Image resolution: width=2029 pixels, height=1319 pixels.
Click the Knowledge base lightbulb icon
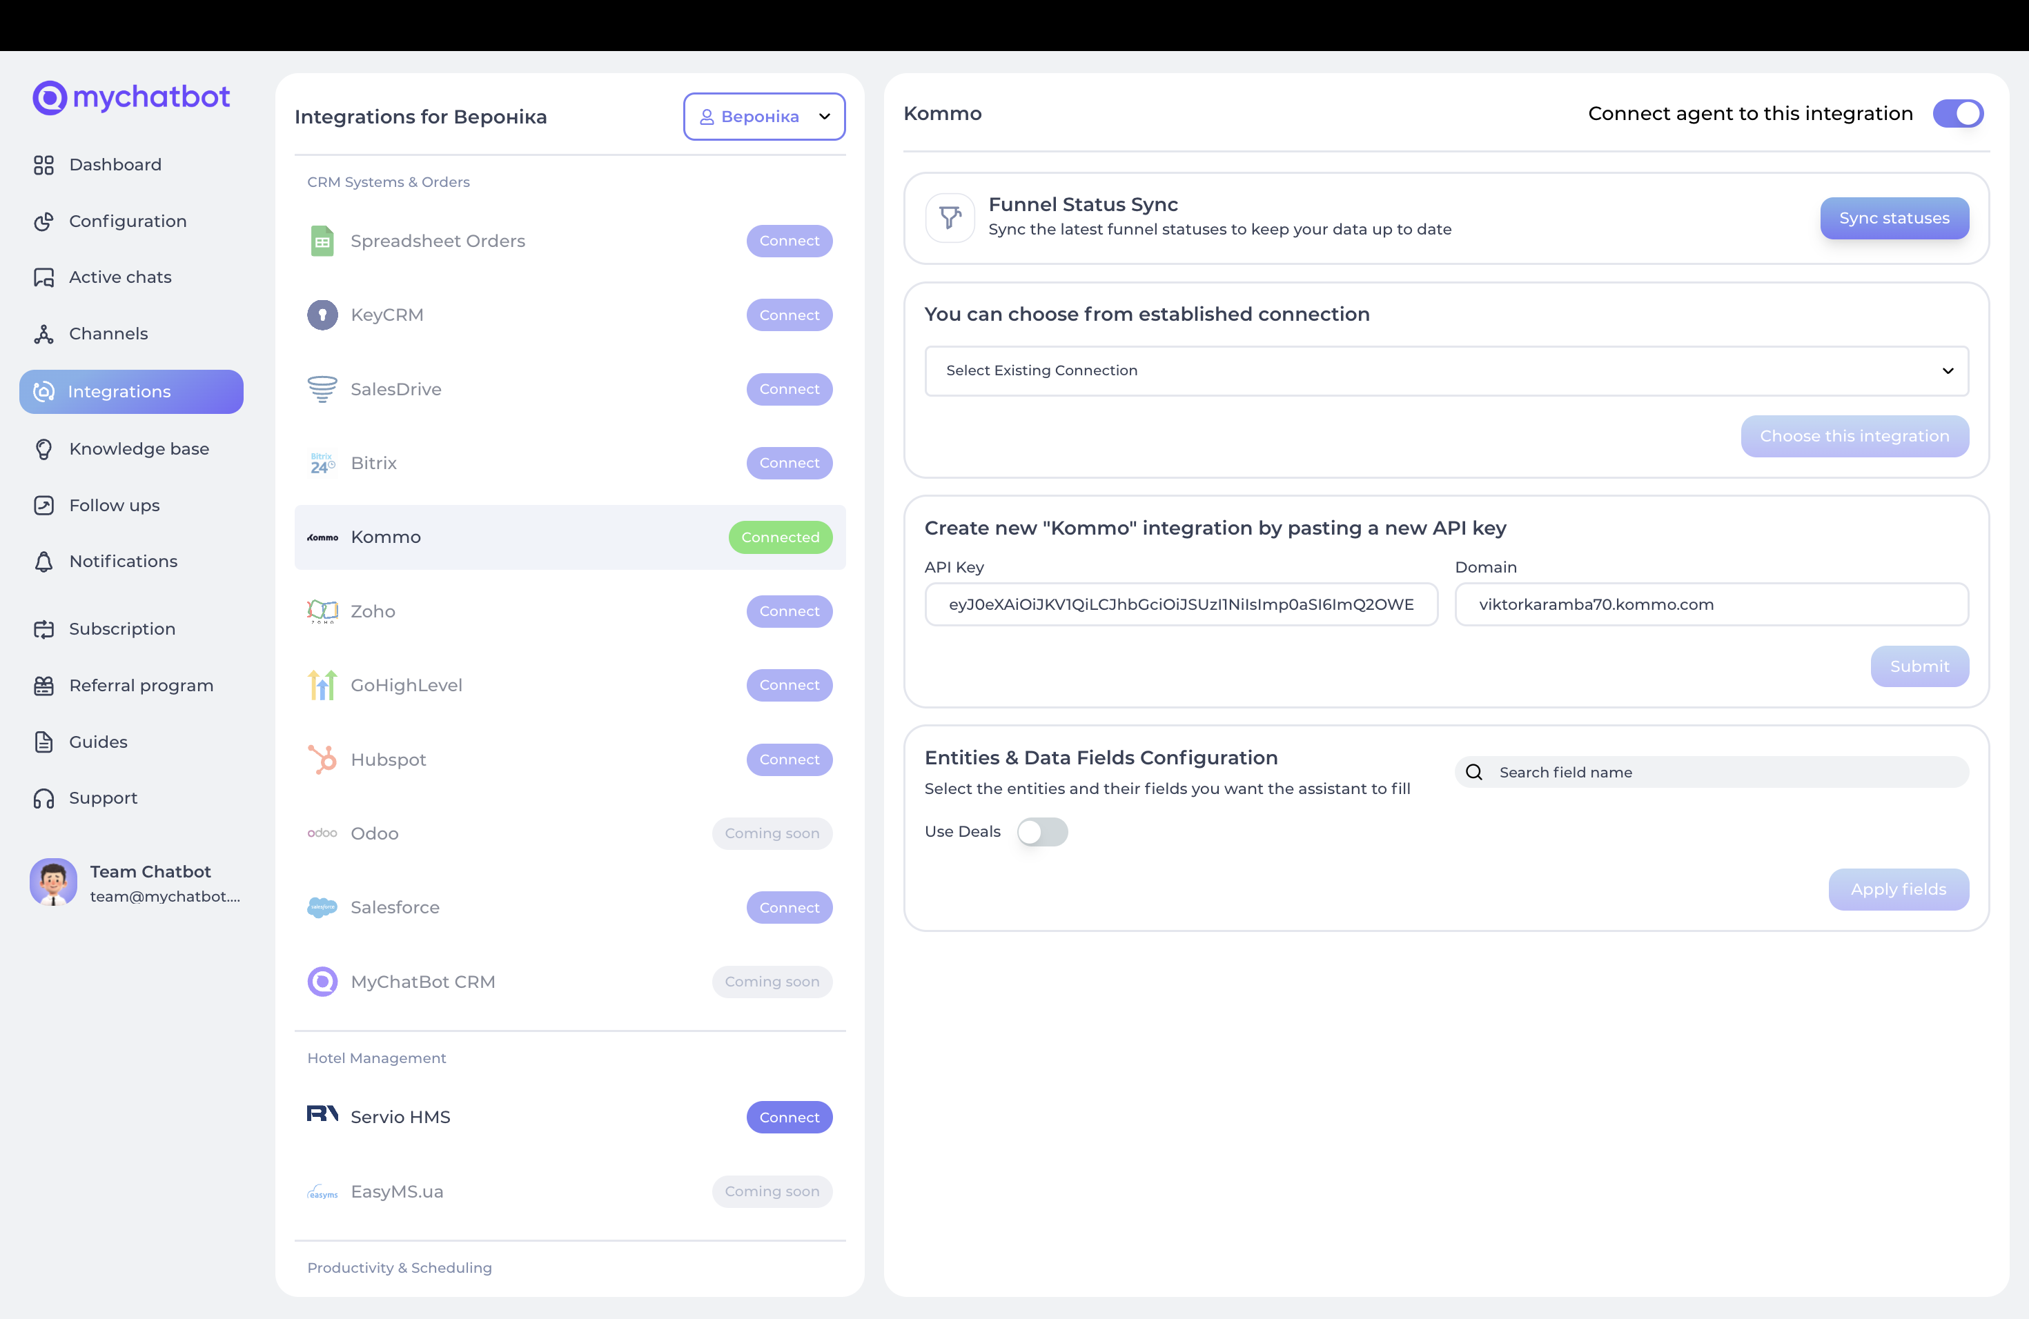[43, 449]
